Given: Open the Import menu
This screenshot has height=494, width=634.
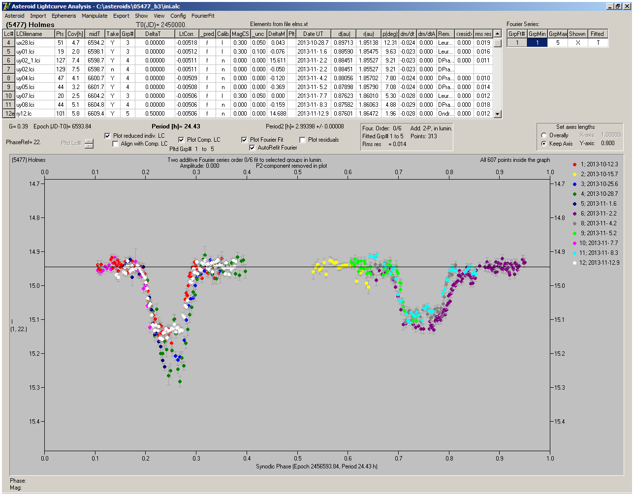Looking at the screenshot, I should (38, 16).
